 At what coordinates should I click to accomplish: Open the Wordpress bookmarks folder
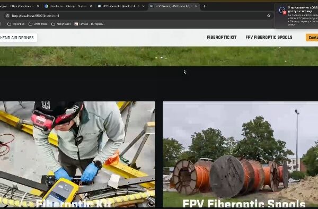[x=38, y=24]
